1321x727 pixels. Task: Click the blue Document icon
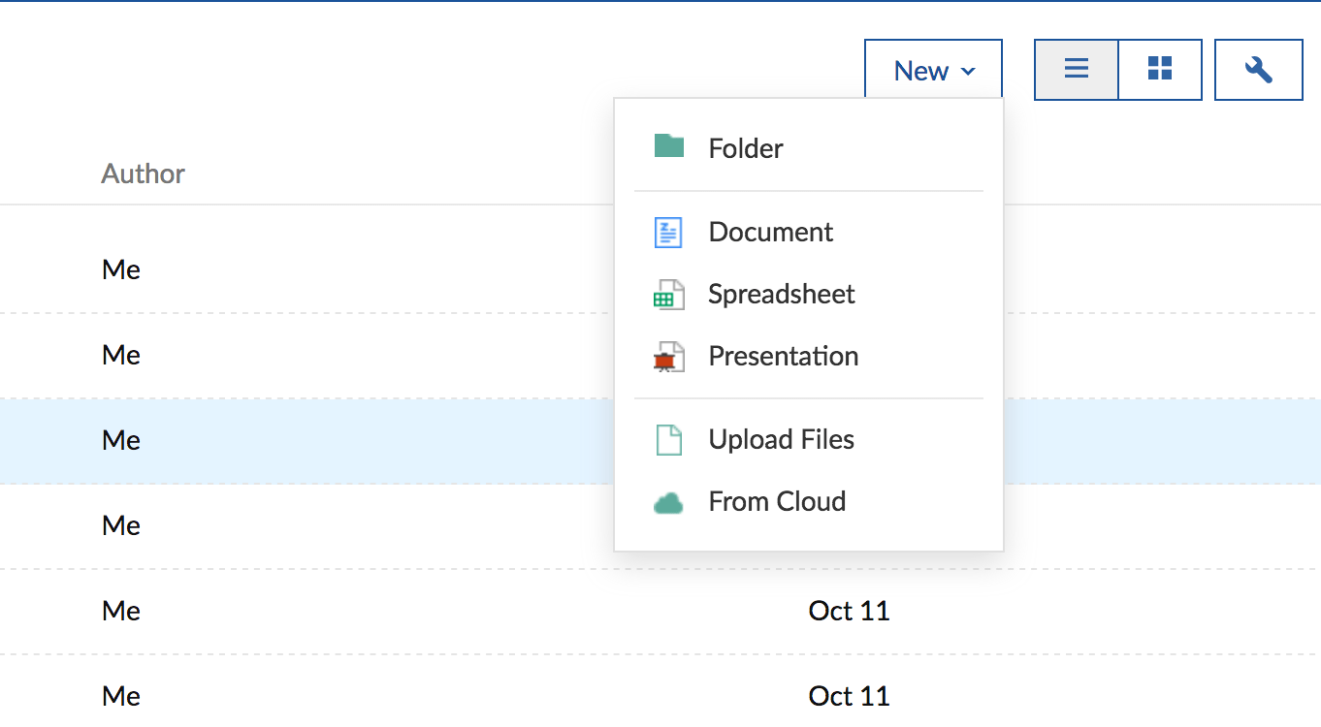click(668, 233)
